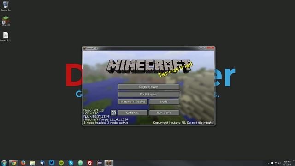295x166 pixels.
Task: Open the Outlook icon on the taskbar
Action: [42, 163]
